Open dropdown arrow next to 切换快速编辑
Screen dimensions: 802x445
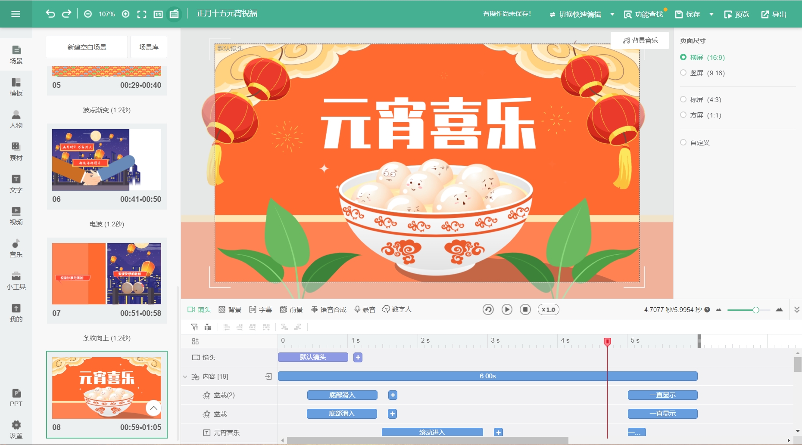pos(612,14)
